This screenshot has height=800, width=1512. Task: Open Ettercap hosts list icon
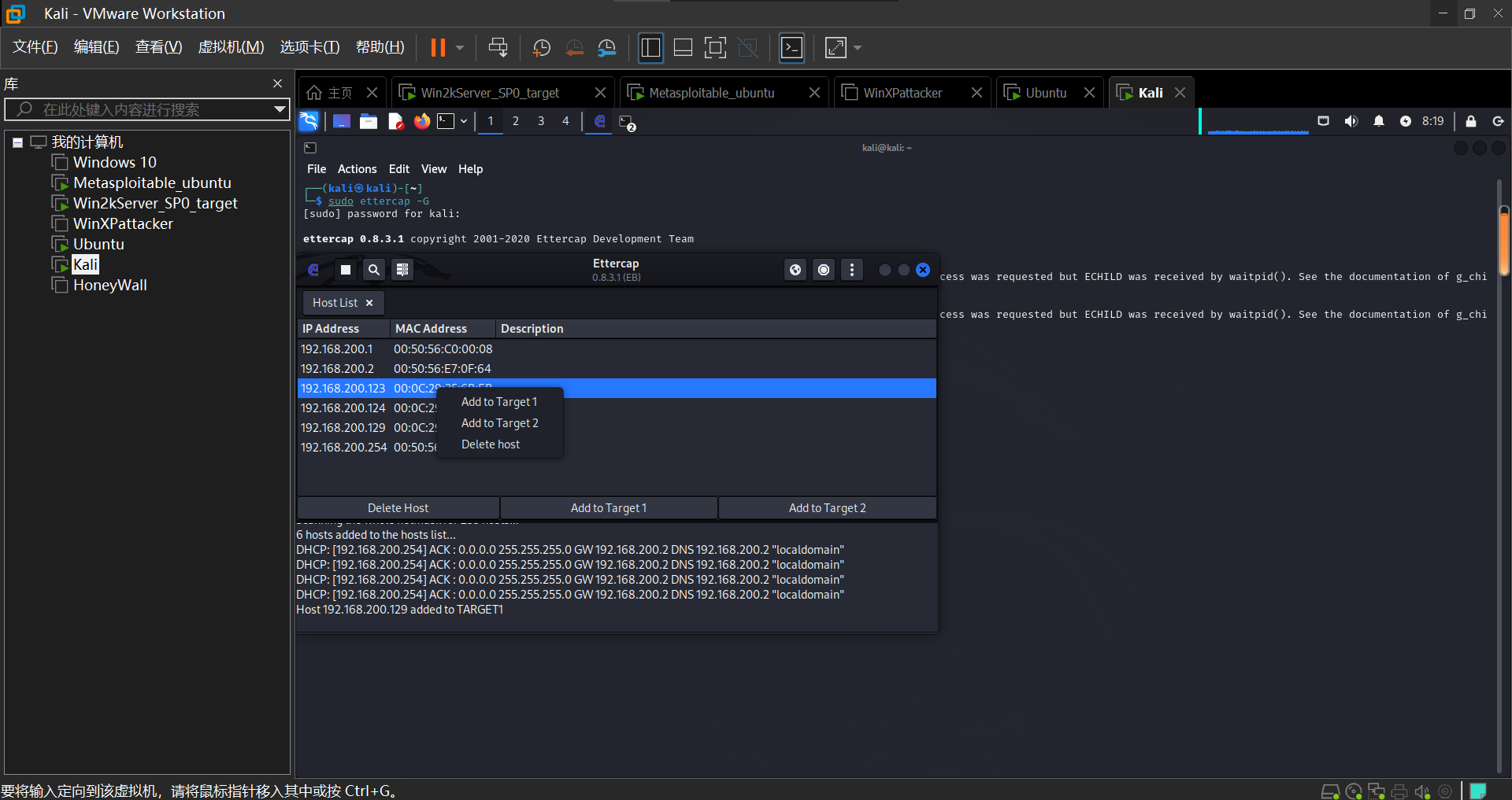402,270
